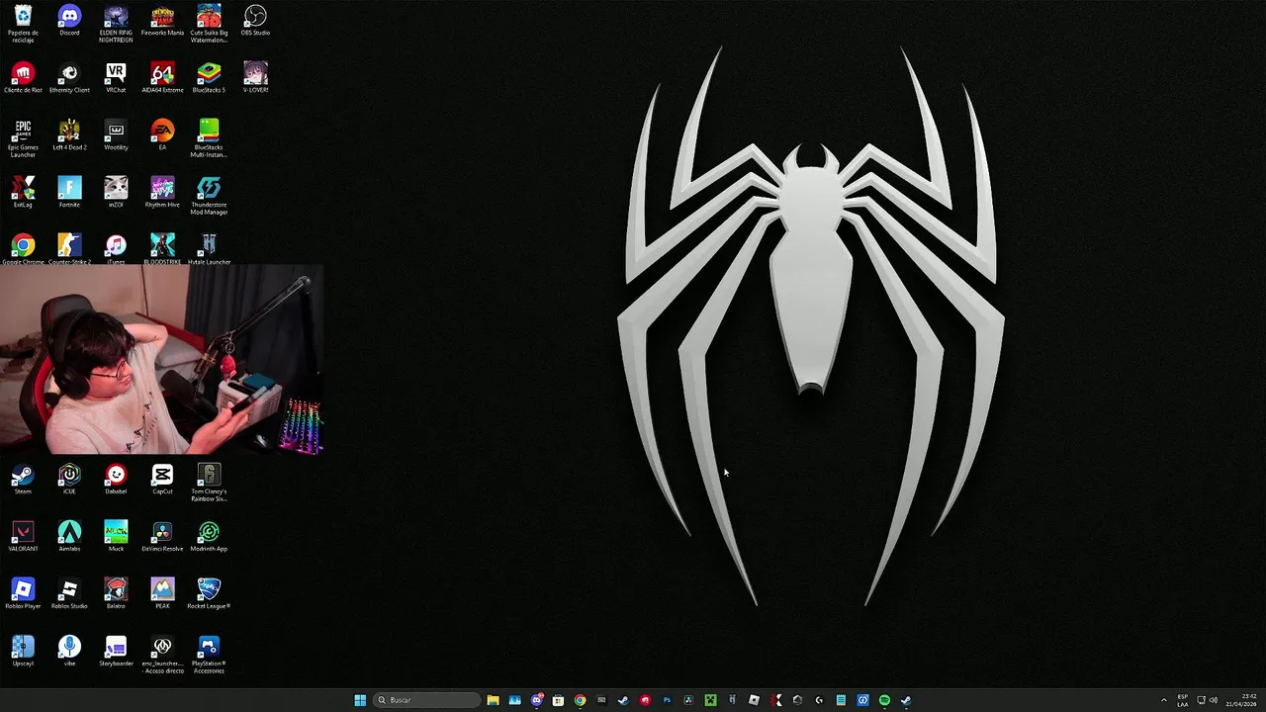Select the Roblox Studio shortcut
Viewport: 1266px width, 712px height.
(69, 593)
